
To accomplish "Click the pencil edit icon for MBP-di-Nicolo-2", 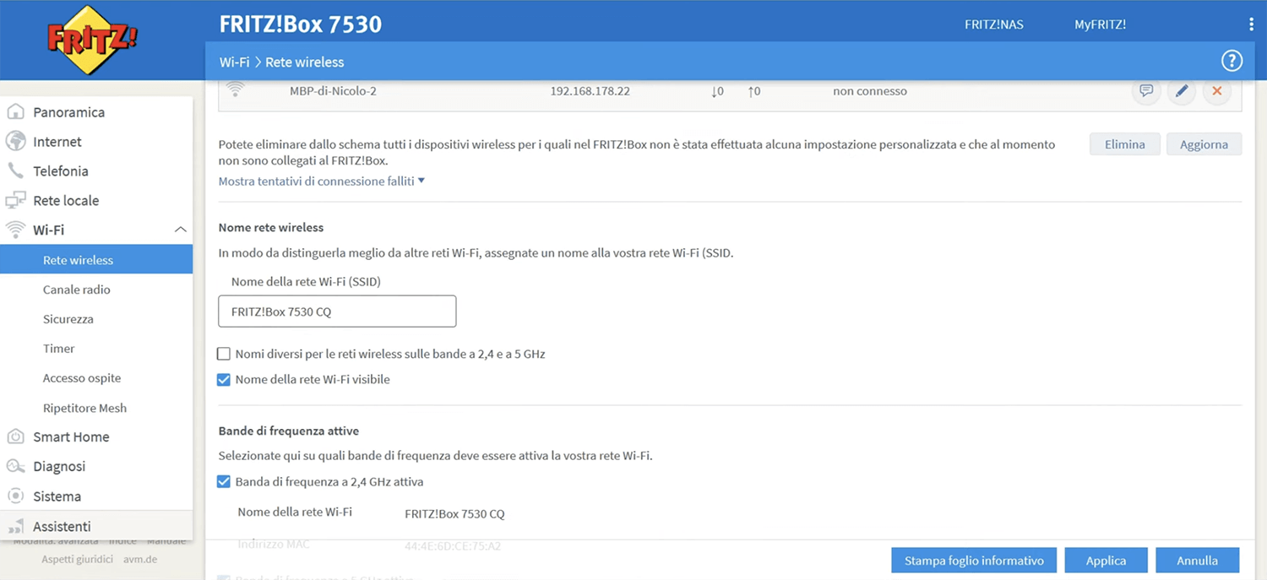I will click(x=1181, y=90).
